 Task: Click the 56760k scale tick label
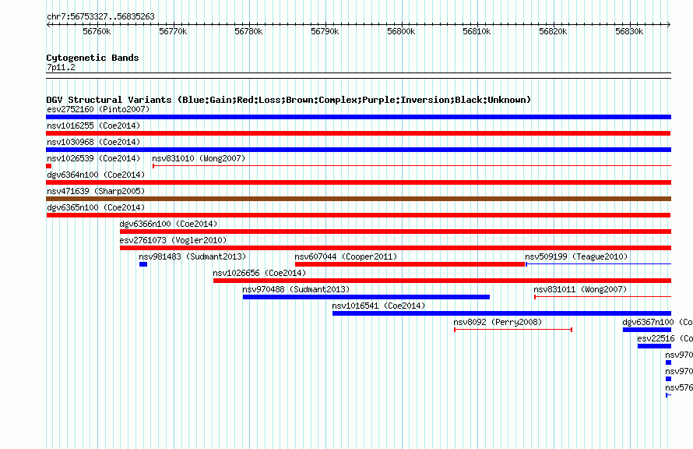coord(97,31)
